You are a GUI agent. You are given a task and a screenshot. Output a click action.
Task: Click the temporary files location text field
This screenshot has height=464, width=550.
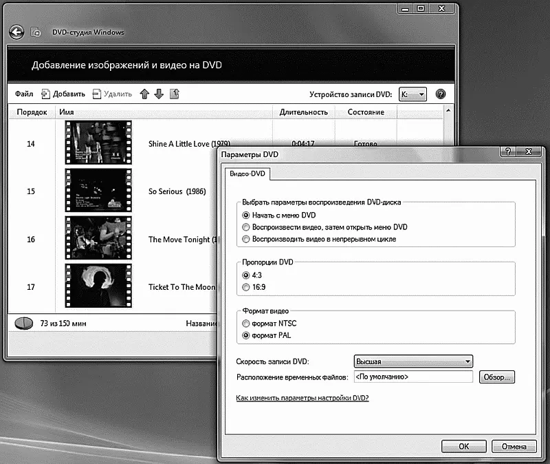[412, 377]
